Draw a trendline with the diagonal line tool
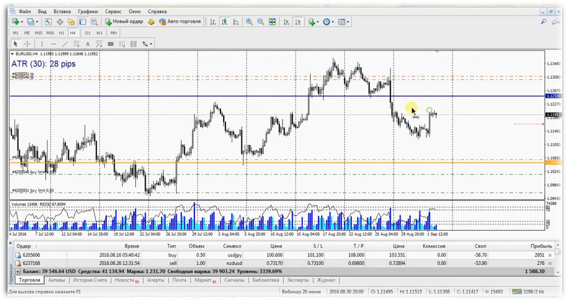Viewport: 567px width, 301px height. [x=65, y=44]
